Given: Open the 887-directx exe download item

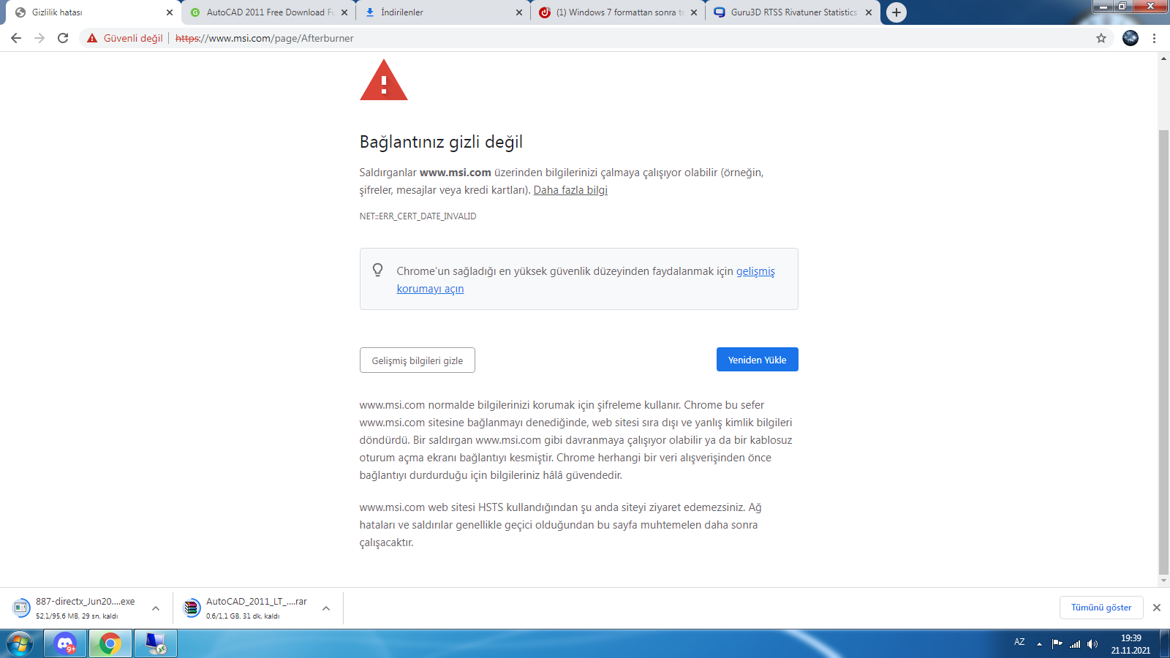Looking at the screenshot, I should pyautogui.click(x=75, y=608).
